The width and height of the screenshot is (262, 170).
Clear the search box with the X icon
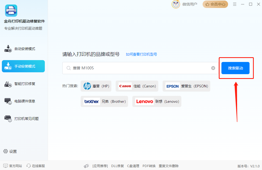(213, 68)
